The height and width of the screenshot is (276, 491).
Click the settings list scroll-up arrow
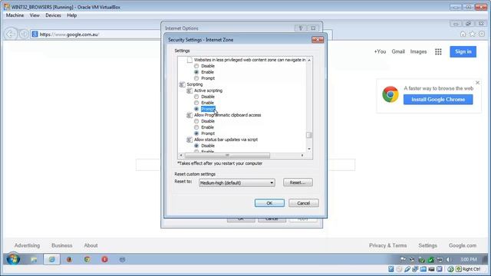click(x=309, y=60)
